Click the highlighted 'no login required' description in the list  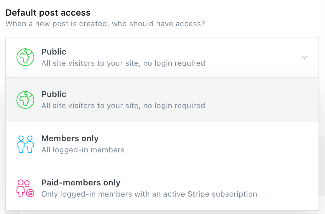coord(174,106)
